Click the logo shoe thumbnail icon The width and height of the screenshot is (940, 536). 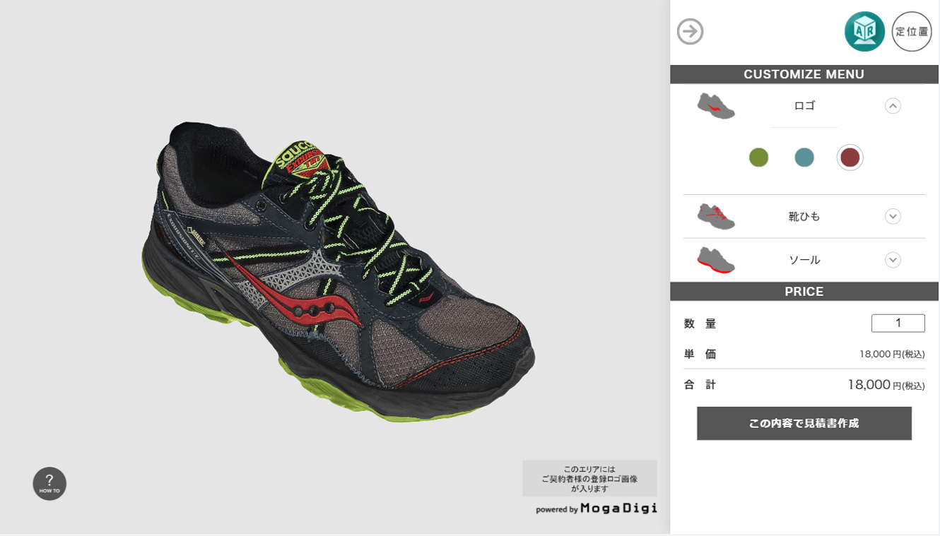716,106
